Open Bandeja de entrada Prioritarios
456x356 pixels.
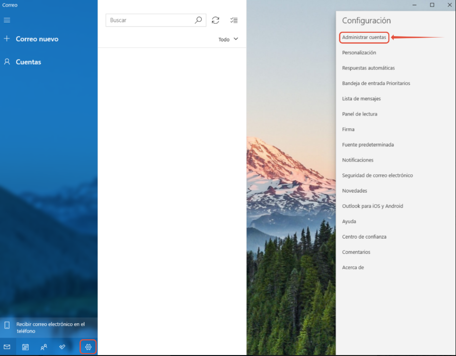376,83
